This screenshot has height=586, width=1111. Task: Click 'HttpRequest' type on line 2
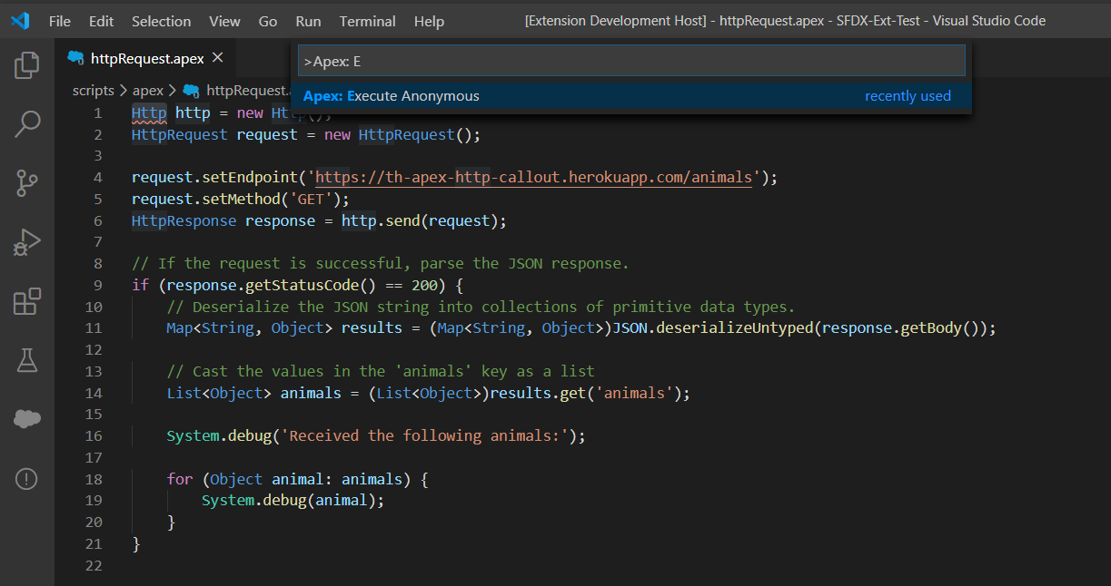(180, 134)
